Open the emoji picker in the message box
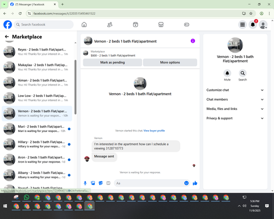The height and width of the screenshot is (219, 274). [186, 183]
